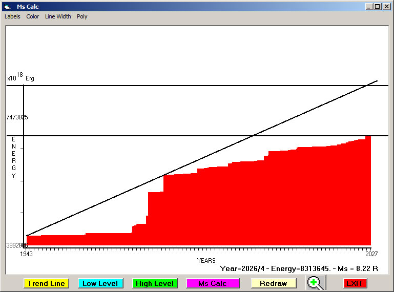Select the 2027 end year label
Image resolution: width=394 pixels, height=292 pixels.
click(x=371, y=254)
